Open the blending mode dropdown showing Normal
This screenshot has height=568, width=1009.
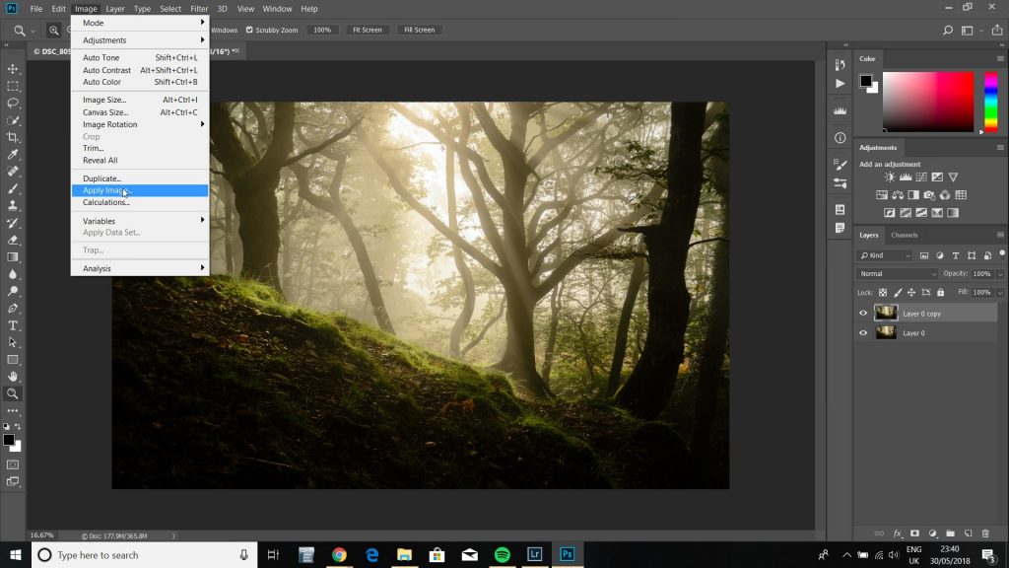(897, 273)
